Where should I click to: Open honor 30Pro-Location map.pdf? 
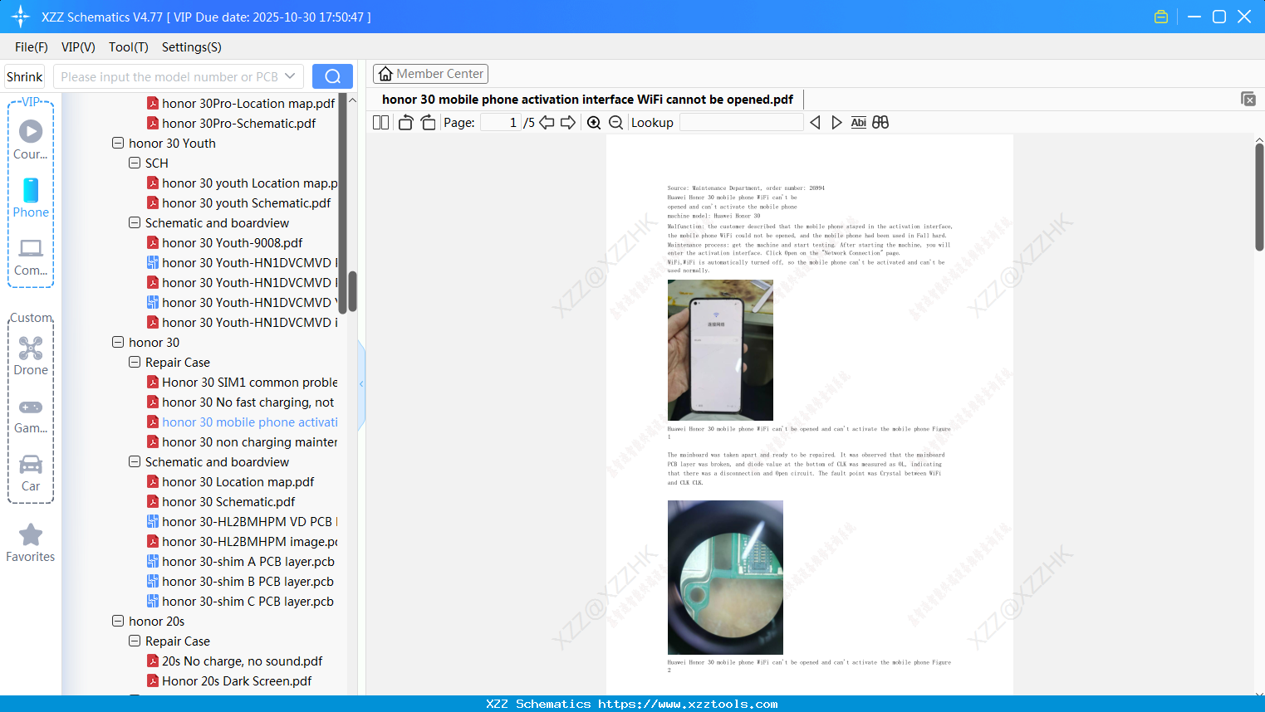click(241, 103)
